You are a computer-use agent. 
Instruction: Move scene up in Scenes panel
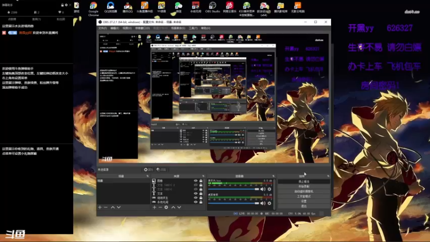(x=113, y=207)
